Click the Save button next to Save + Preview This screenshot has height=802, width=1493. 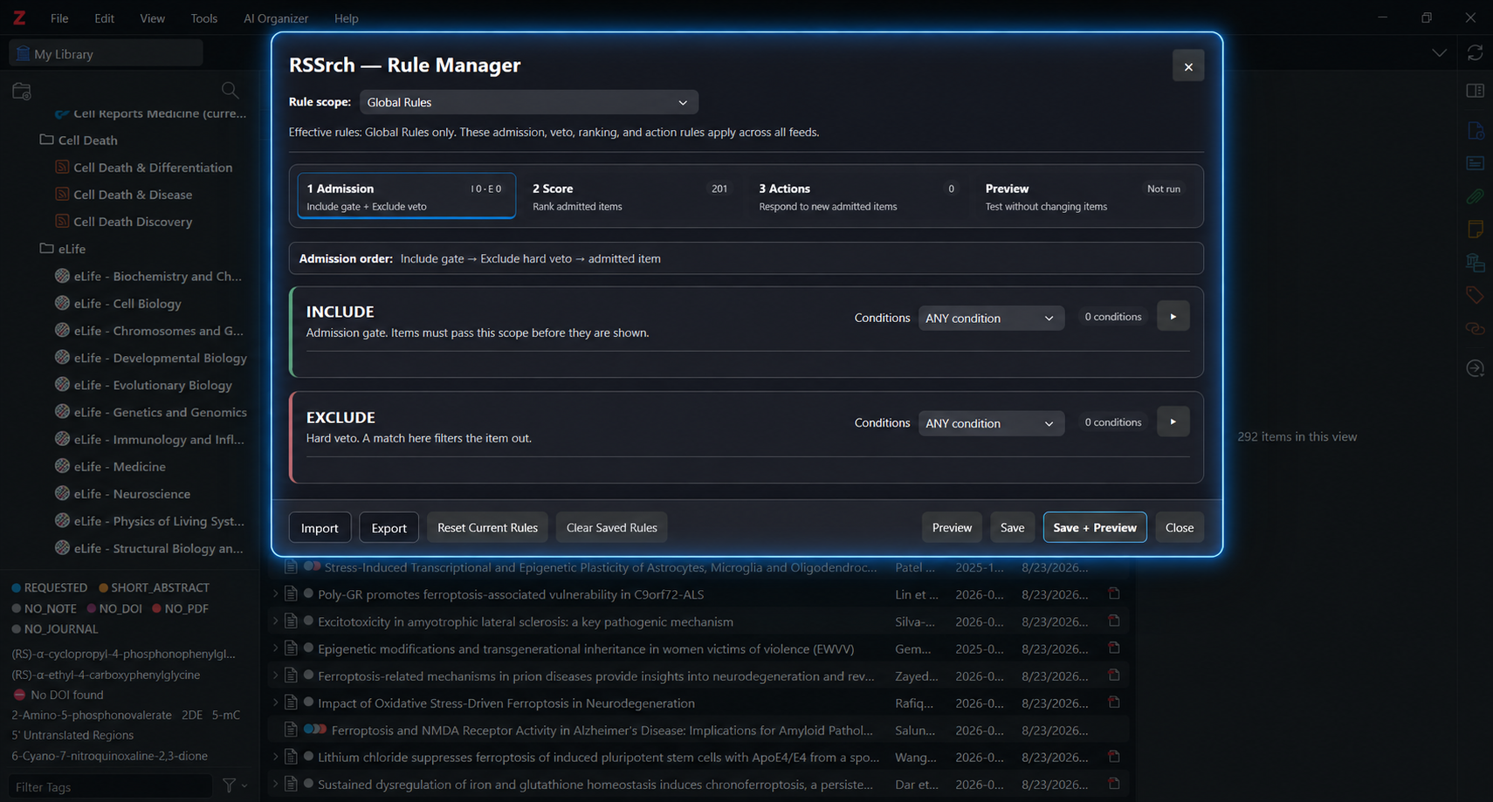(x=1012, y=527)
